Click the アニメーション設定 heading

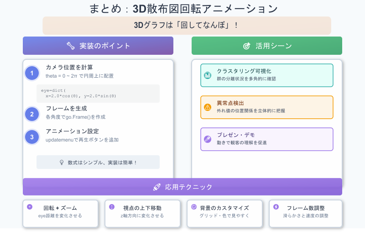(x=73, y=131)
